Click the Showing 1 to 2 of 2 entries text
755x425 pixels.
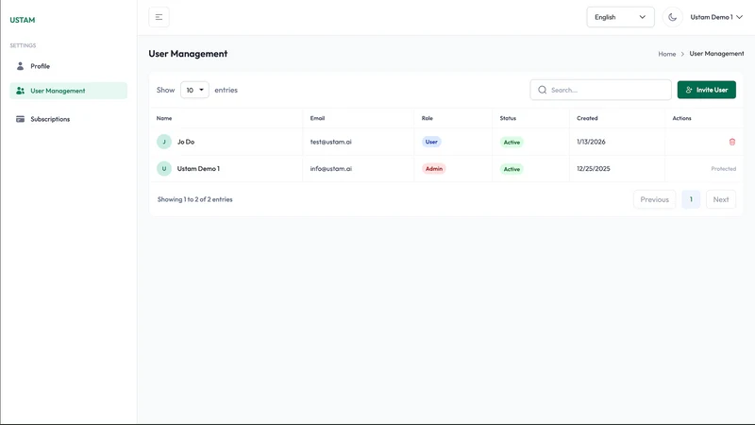194,199
